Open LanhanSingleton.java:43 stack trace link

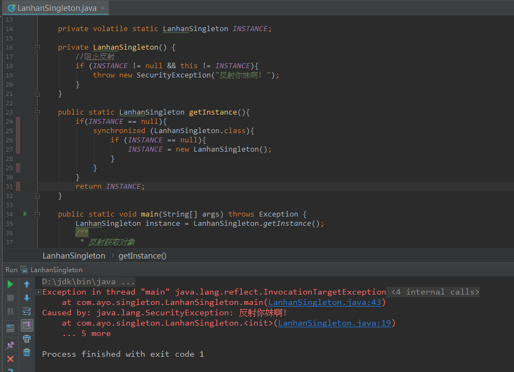click(x=324, y=302)
